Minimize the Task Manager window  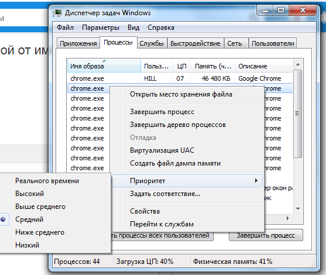265,10
